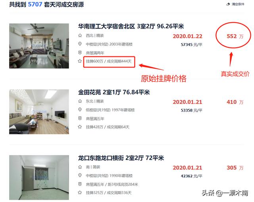The width and height of the screenshot is (254, 202).
Task: Click the 5707 results count number
Action: tap(35, 4)
